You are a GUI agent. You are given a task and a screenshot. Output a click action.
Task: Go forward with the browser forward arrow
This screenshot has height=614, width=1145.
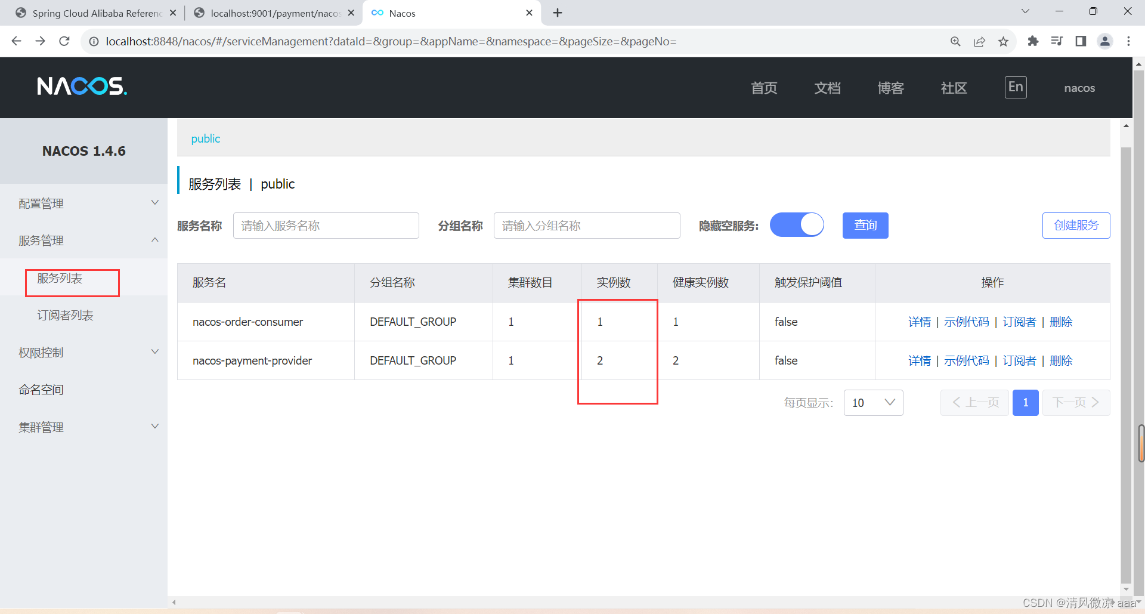pos(40,41)
